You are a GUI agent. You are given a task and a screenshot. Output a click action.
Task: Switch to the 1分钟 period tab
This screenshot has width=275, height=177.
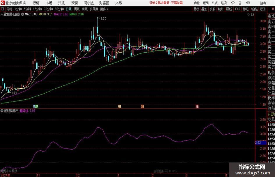tap(18, 9)
